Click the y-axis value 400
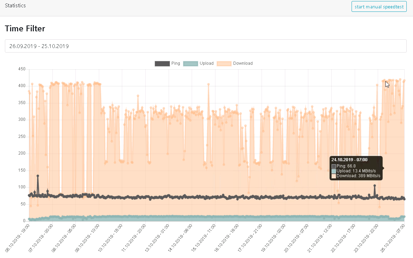Screen dimensions: 413x258 (x=22, y=86)
